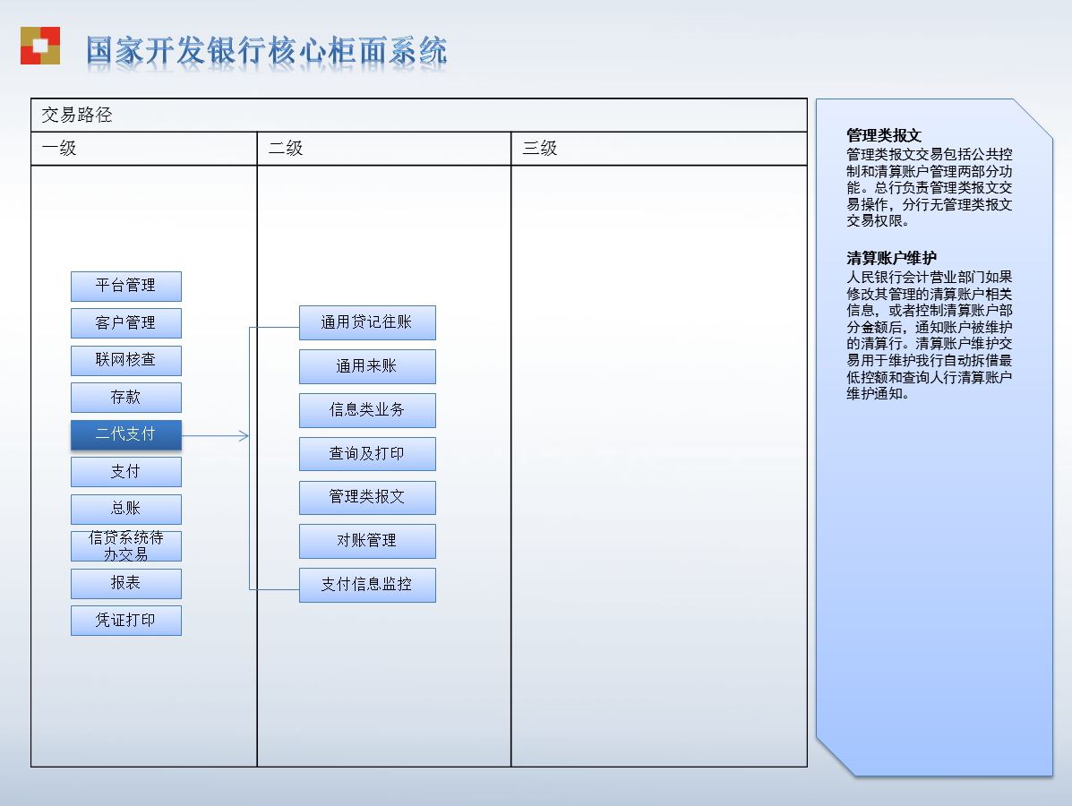
Task: Open the 对账管理 item
Action: (367, 542)
